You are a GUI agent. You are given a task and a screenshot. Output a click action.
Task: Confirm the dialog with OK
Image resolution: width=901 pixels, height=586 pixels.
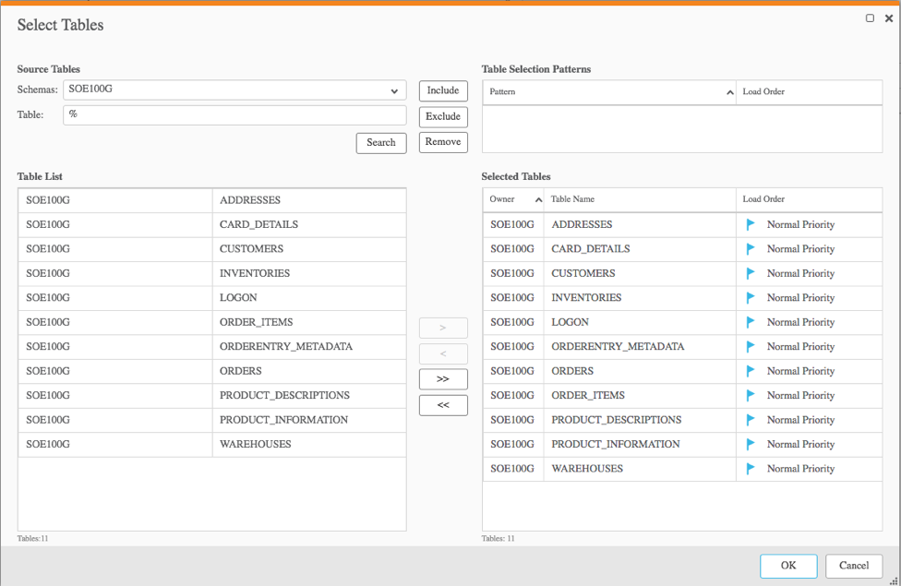click(x=788, y=566)
